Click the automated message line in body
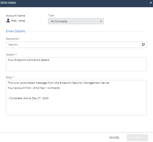Viewport: 153px width, 142px height. (x=59, y=83)
